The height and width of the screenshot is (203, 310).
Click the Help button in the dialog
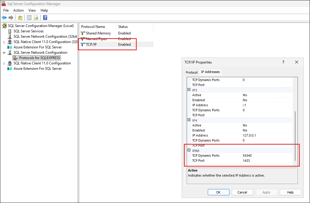(x=290, y=192)
